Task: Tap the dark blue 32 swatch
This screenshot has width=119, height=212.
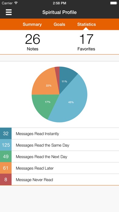Action: (x=6, y=134)
